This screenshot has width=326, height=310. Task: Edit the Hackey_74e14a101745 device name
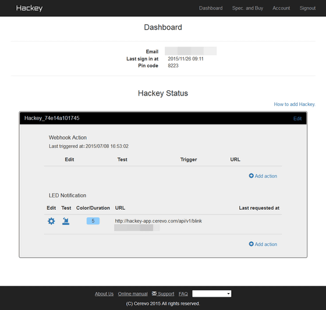pyautogui.click(x=297, y=118)
